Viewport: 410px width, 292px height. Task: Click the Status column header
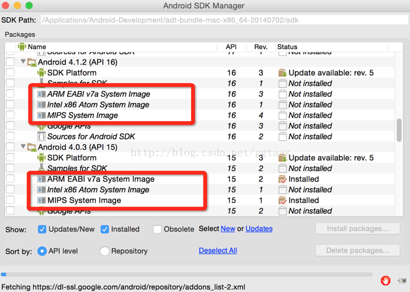[332, 47]
